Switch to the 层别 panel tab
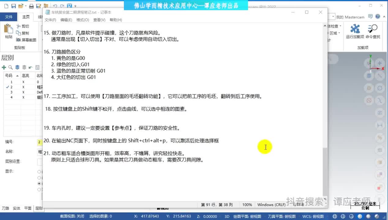Viewport: 388px width, 220px height. pyautogui.click(x=39, y=208)
